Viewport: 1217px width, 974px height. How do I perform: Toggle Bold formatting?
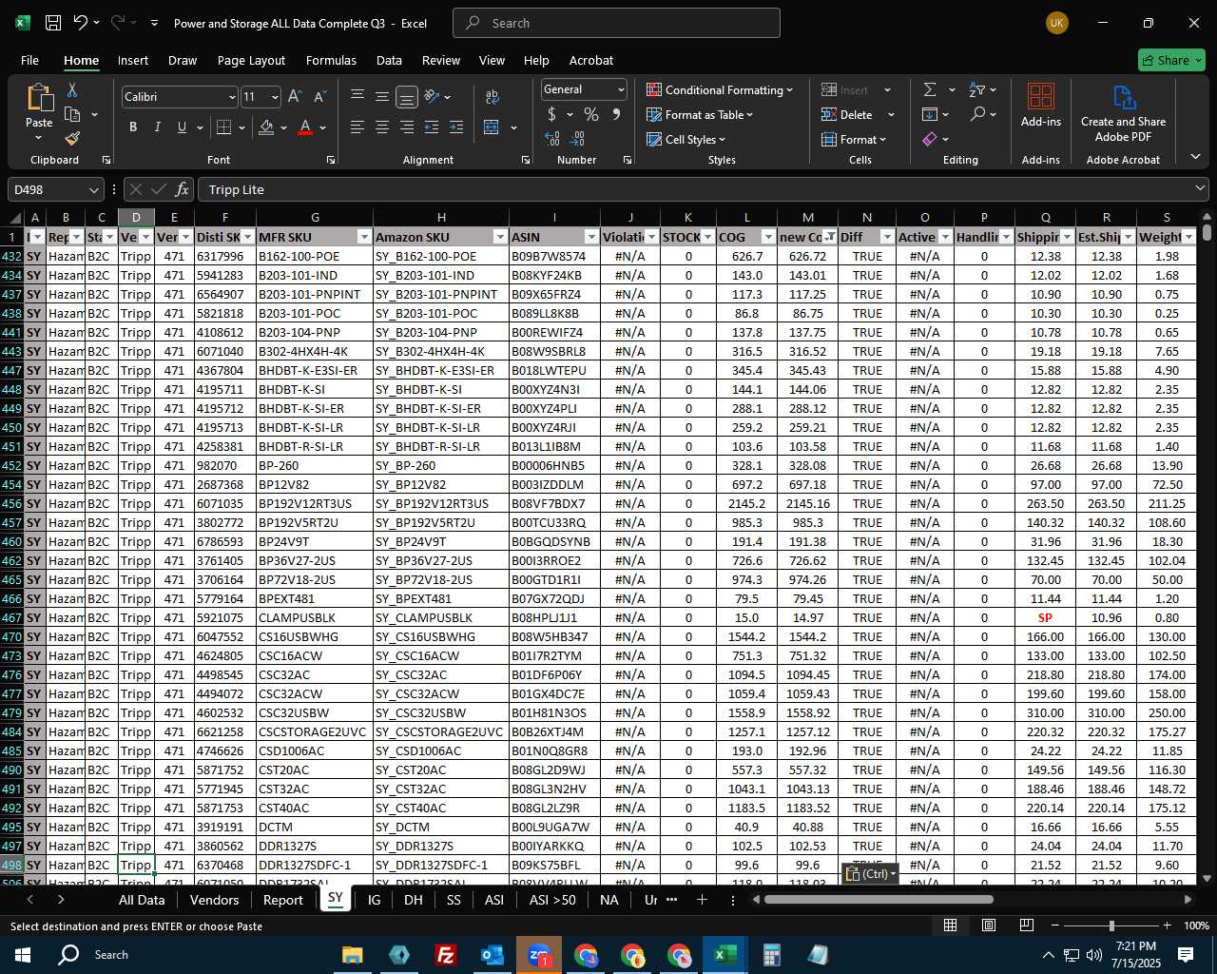point(133,127)
